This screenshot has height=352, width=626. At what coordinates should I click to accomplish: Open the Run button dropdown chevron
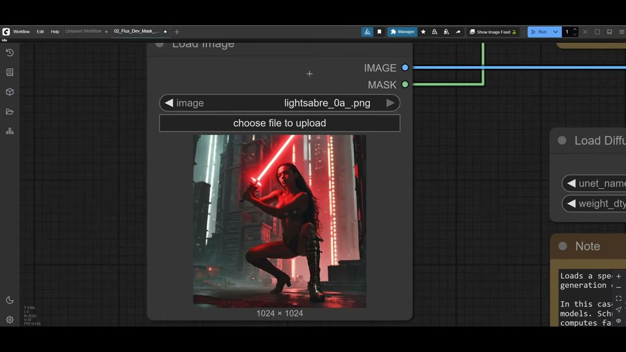click(x=556, y=32)
